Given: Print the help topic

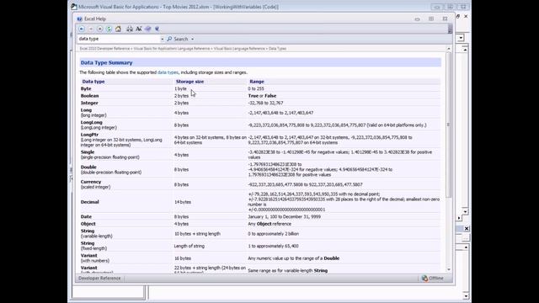Looking at the screenshot, I should pos(130,29).
